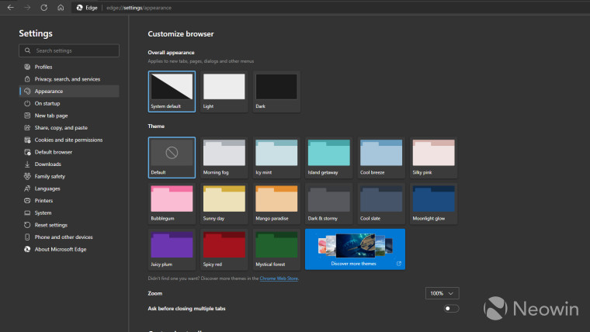Image resolution: width=590 pixels, height=332 pixels.
Task: Open On startup settings
Action: point(69,103)
